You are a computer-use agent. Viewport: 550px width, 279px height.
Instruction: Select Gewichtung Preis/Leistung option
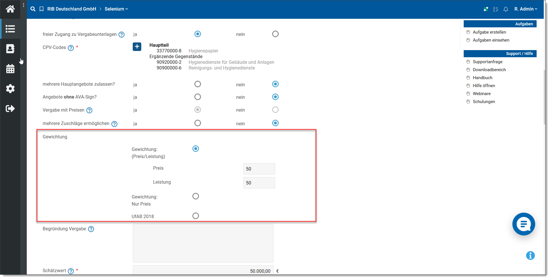click(x=196, y=149)
